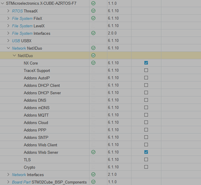This screenshot has width=201, height=185.
Task: Select the NX Core row label
Action: tap(31, 63)
